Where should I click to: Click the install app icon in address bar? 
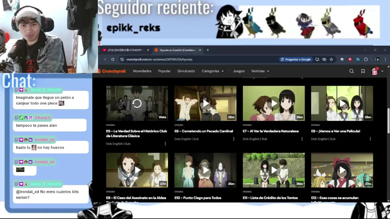317,59
